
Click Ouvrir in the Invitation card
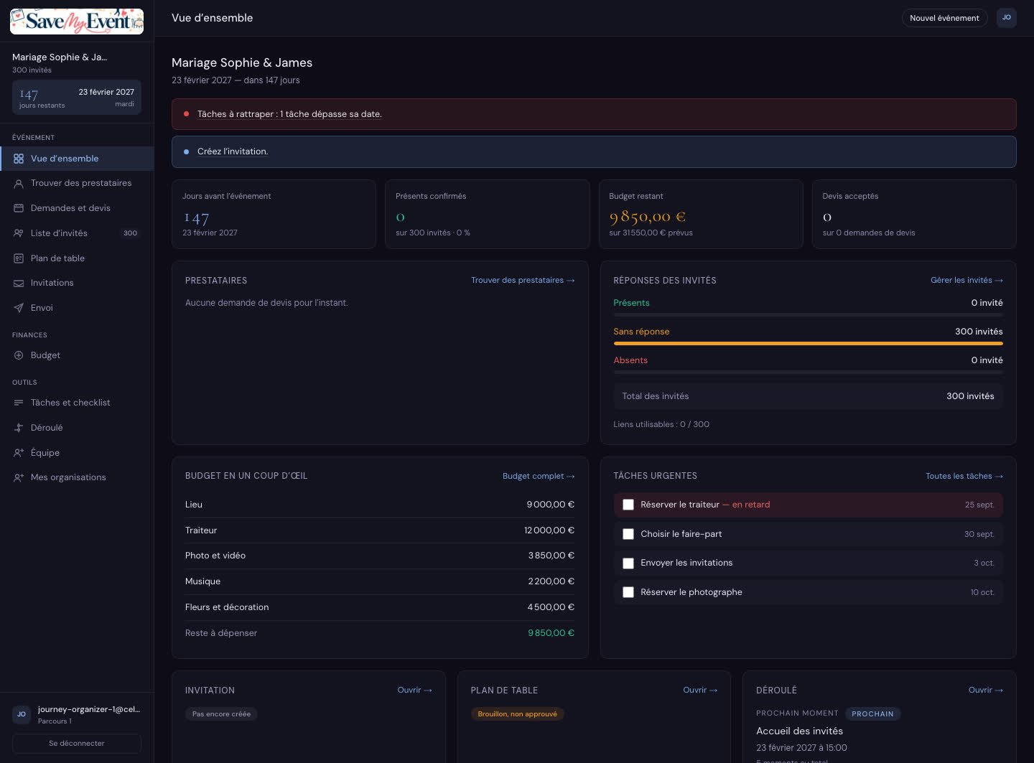(415, 690)
